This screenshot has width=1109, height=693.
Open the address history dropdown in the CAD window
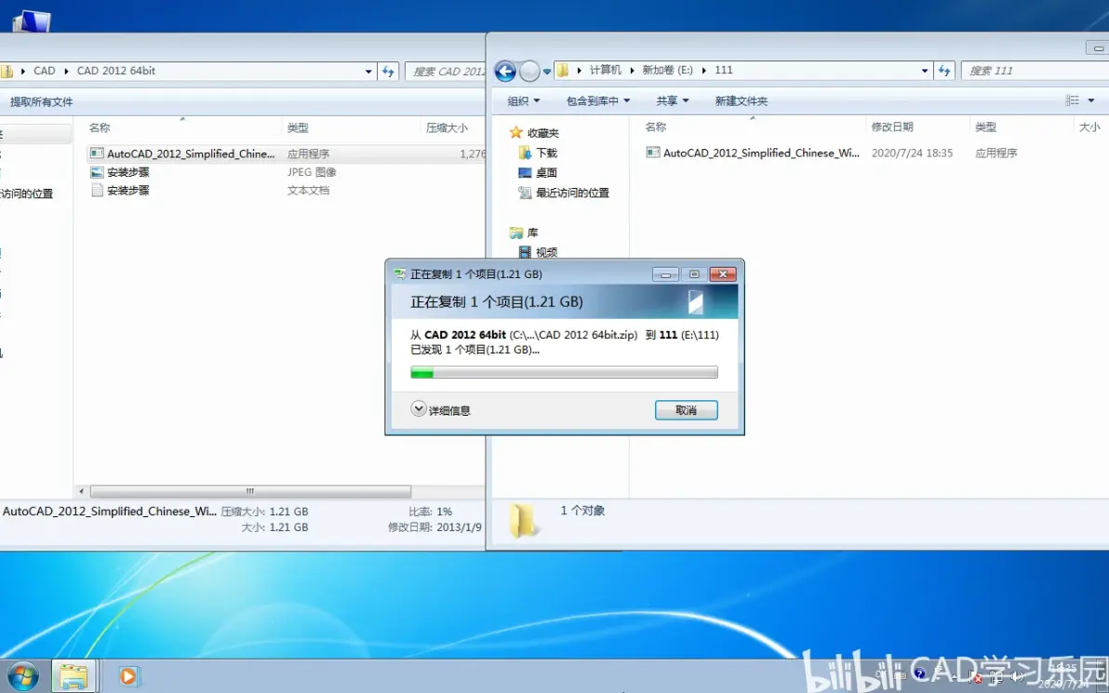[x=368, y=72]
